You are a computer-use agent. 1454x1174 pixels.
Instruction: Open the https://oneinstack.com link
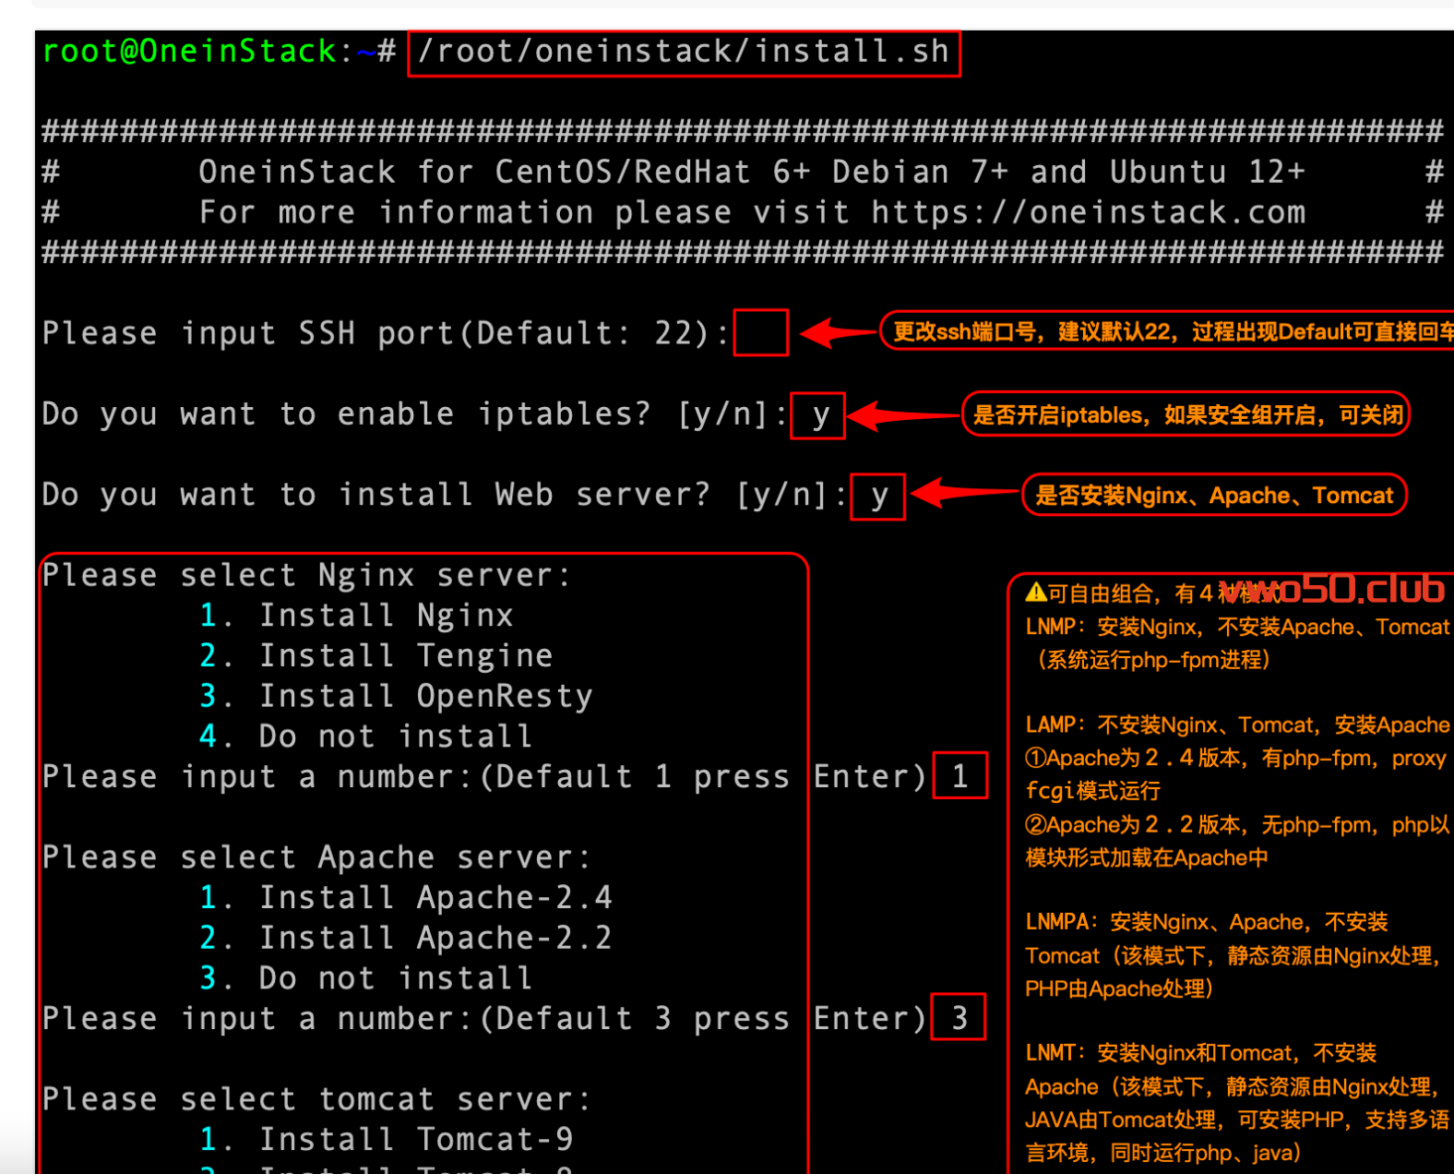1088,213
